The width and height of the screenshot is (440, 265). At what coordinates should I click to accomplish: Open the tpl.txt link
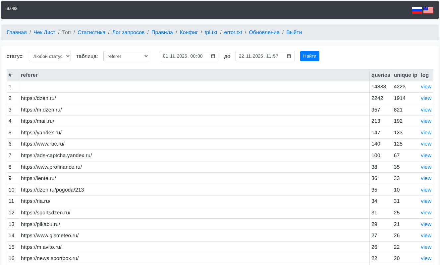(x=211, y=32)
